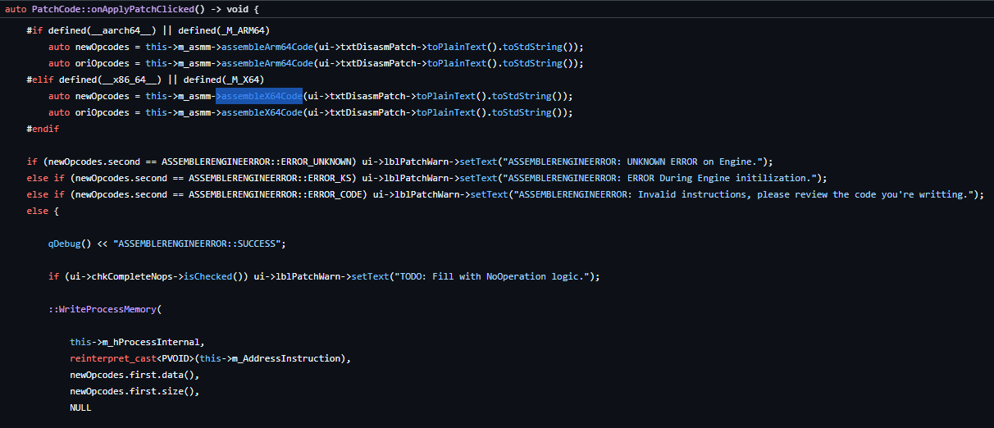Click the #endif preprocessor directive
The width and height of the screenshot is (994, 428).
tap(43, 129)
